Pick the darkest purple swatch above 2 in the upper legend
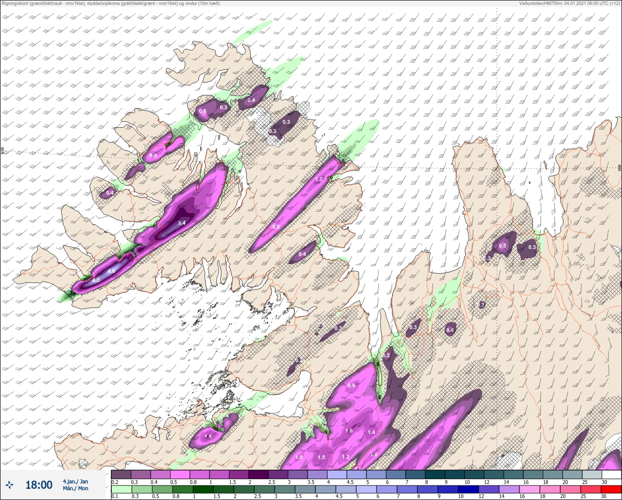Screen dimensions: 622x500 pos(259,474)
